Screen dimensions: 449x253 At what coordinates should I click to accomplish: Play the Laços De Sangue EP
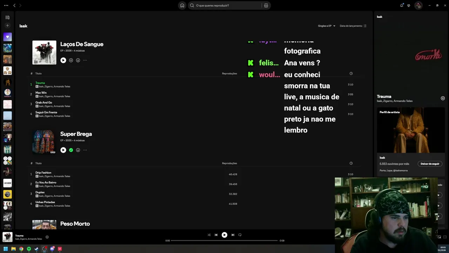pos(63,60)
